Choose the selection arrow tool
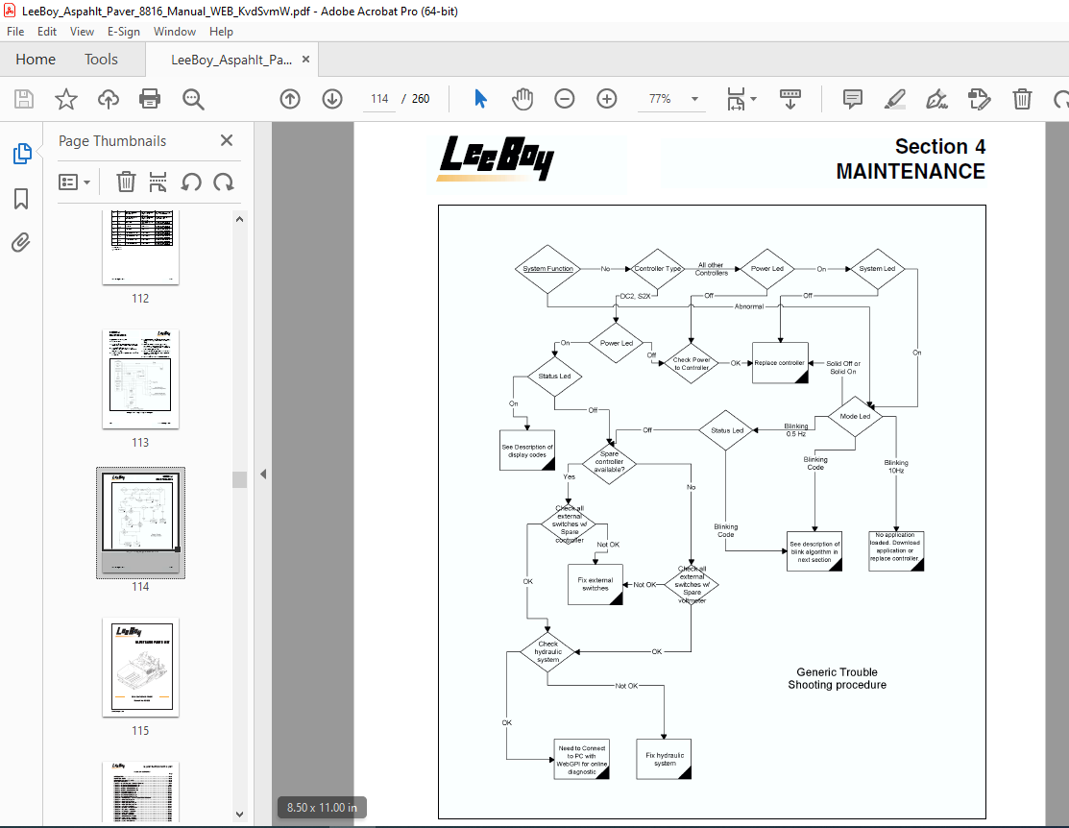 tap(480, 99)
